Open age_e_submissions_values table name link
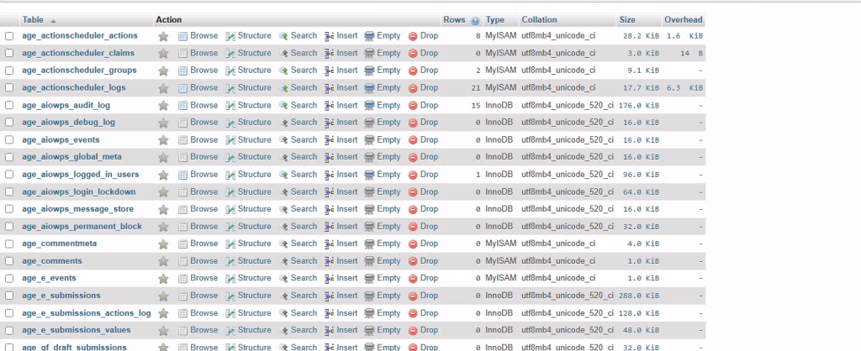Image resolution: width=861 pixels, height=351 pixels. pyautogui.click(x=82, y=331)
